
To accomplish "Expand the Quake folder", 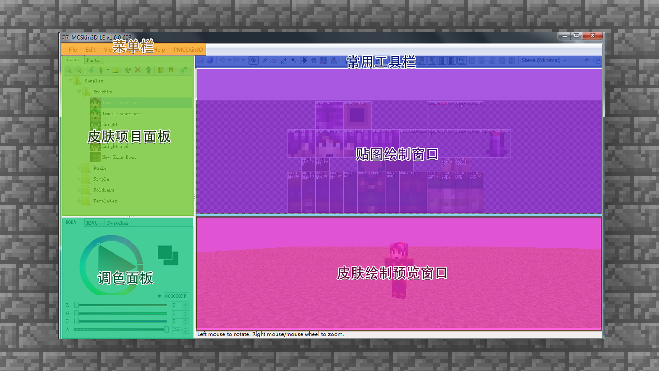I will (79, 168).
